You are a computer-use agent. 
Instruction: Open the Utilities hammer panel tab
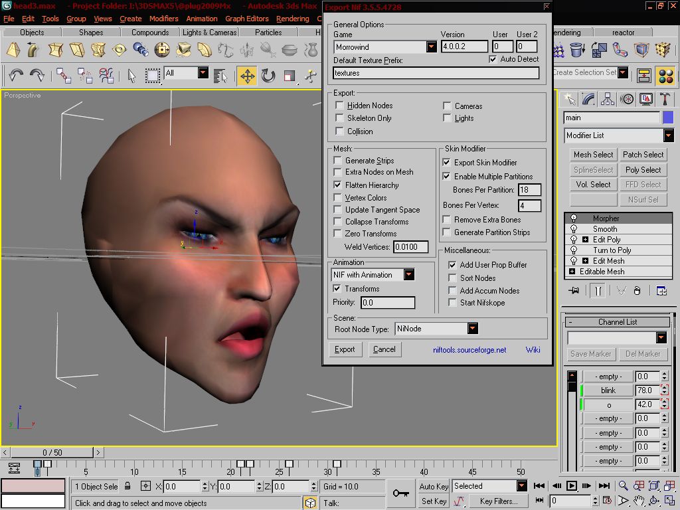(665, 100)
